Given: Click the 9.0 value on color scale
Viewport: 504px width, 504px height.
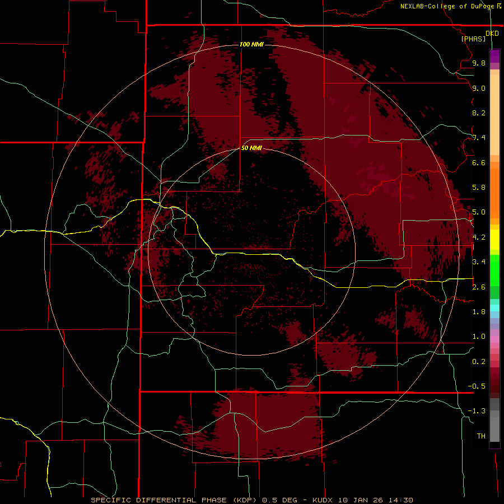Looking at the screenshot, I should [x=479, y=88].
